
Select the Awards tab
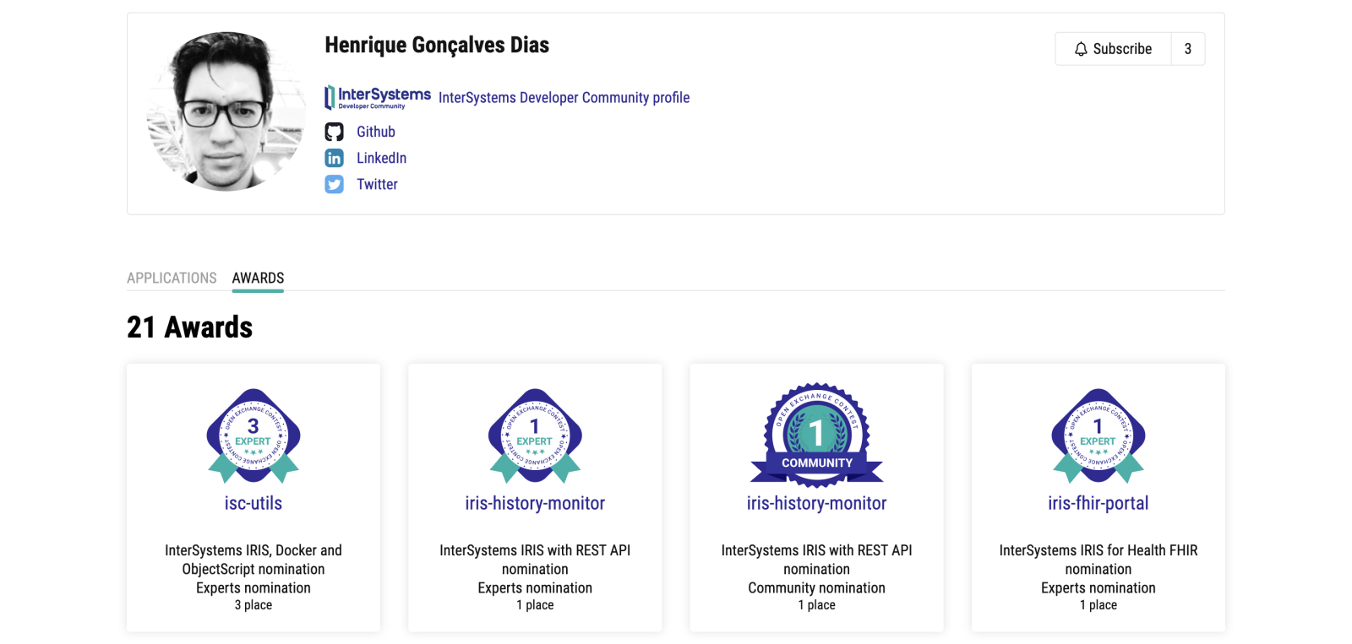pos(258,278)
